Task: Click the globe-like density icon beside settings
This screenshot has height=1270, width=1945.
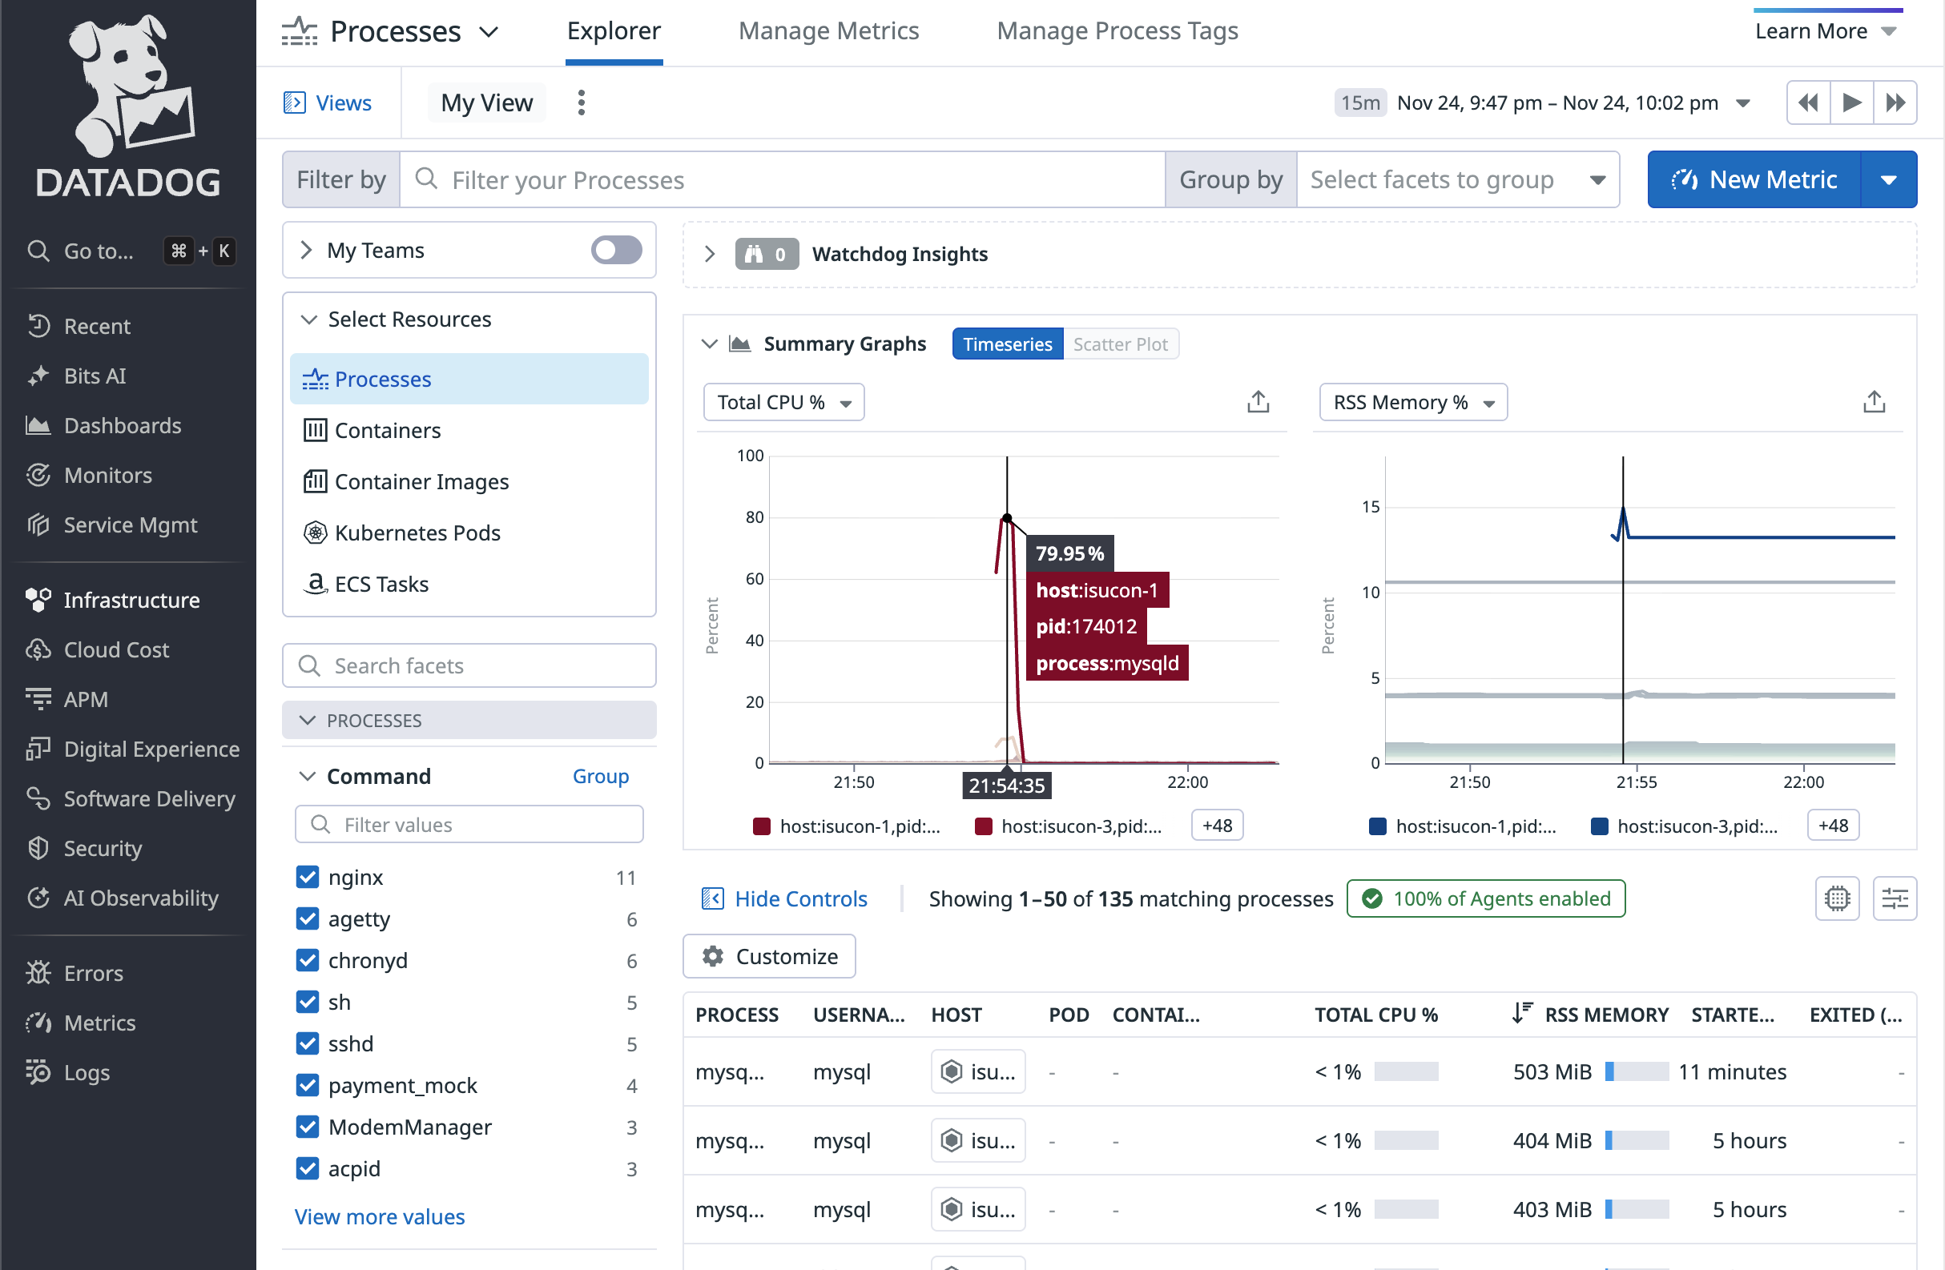Action: click(1836, 898)
